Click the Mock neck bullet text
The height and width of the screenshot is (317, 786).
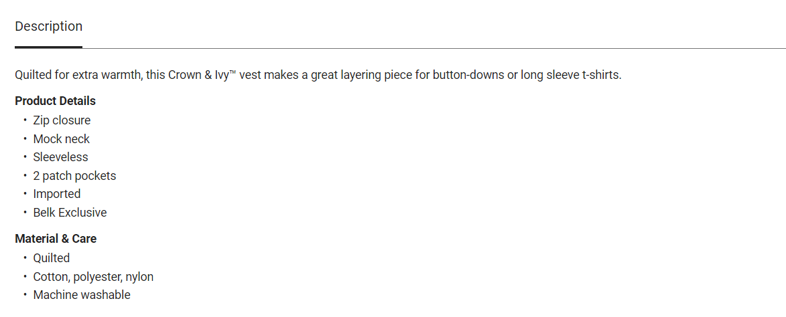(61, 139)
